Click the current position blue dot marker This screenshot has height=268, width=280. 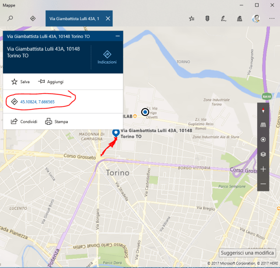point(145,112)
